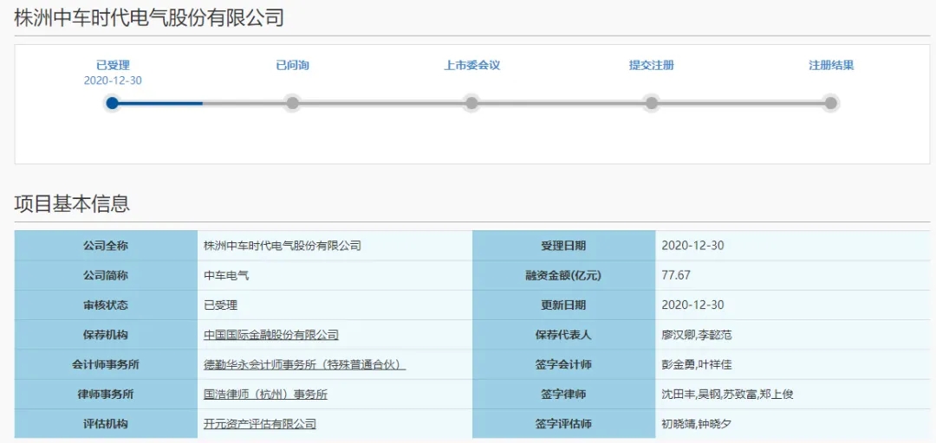This screenshot has width=936, height=443.
Task: Click the 更新日期 label cell
Action: point(563,305)
